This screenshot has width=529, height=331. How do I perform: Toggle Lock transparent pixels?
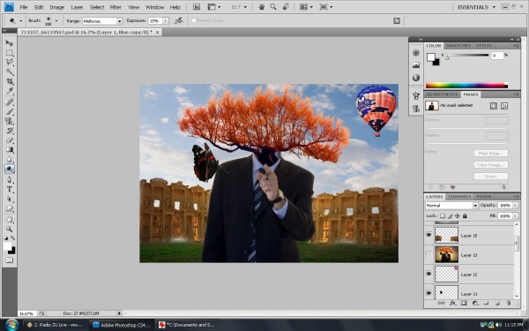[x=443, y=216]
